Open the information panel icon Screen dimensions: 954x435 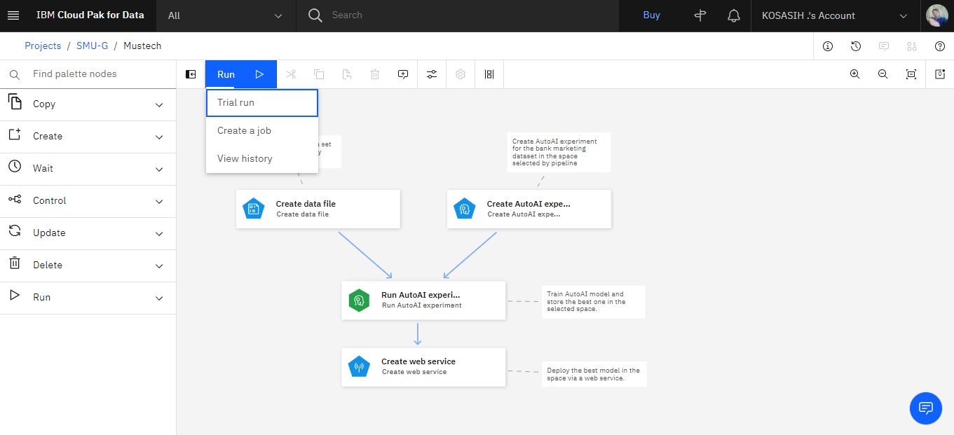[828, 46]
